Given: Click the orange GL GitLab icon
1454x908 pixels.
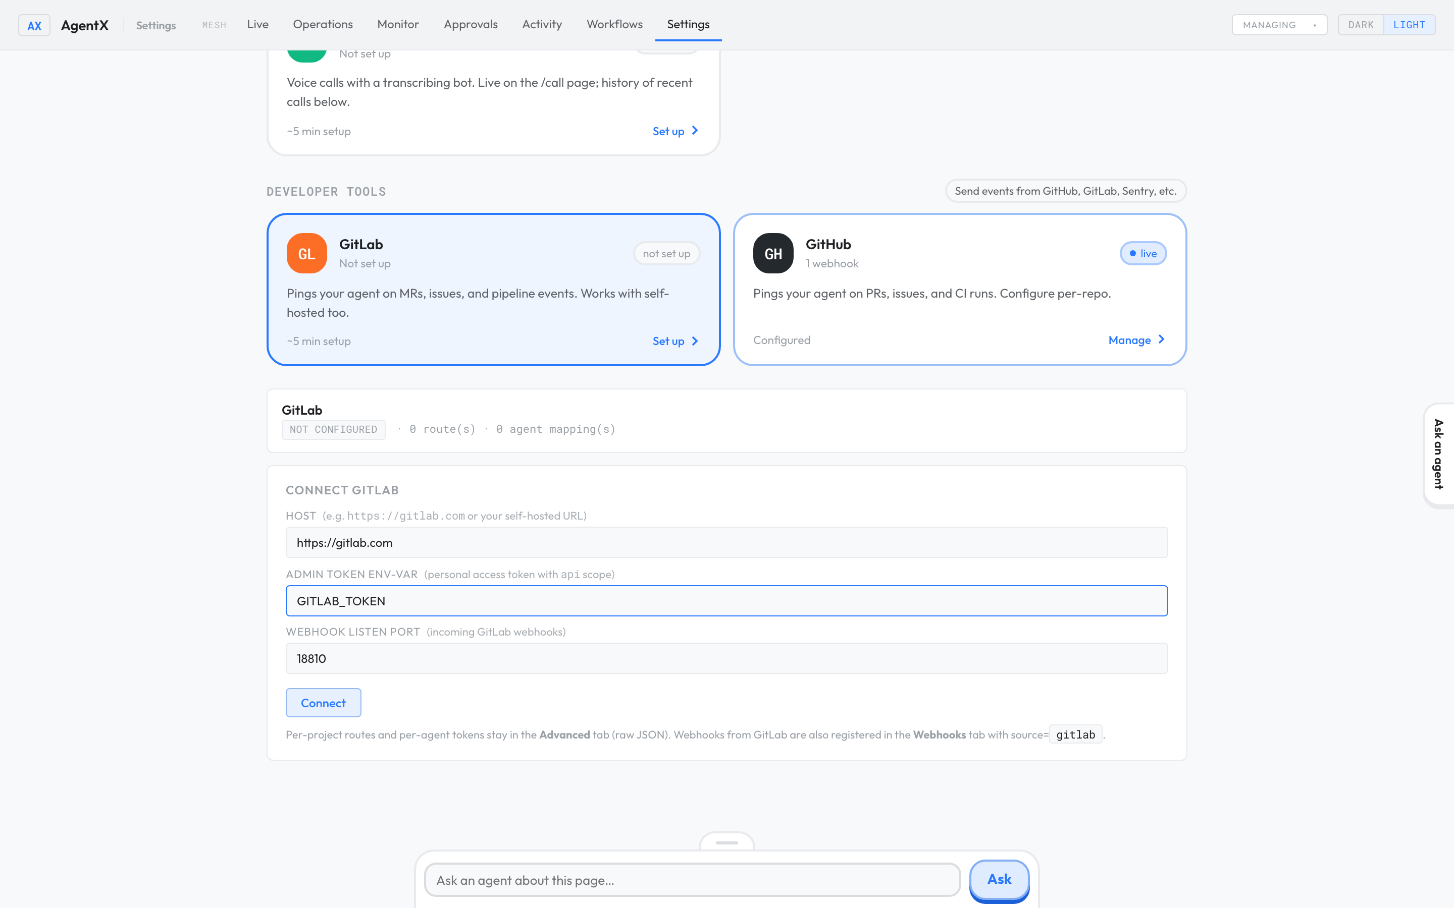Looking at the screenshot, I should (306, 253).
